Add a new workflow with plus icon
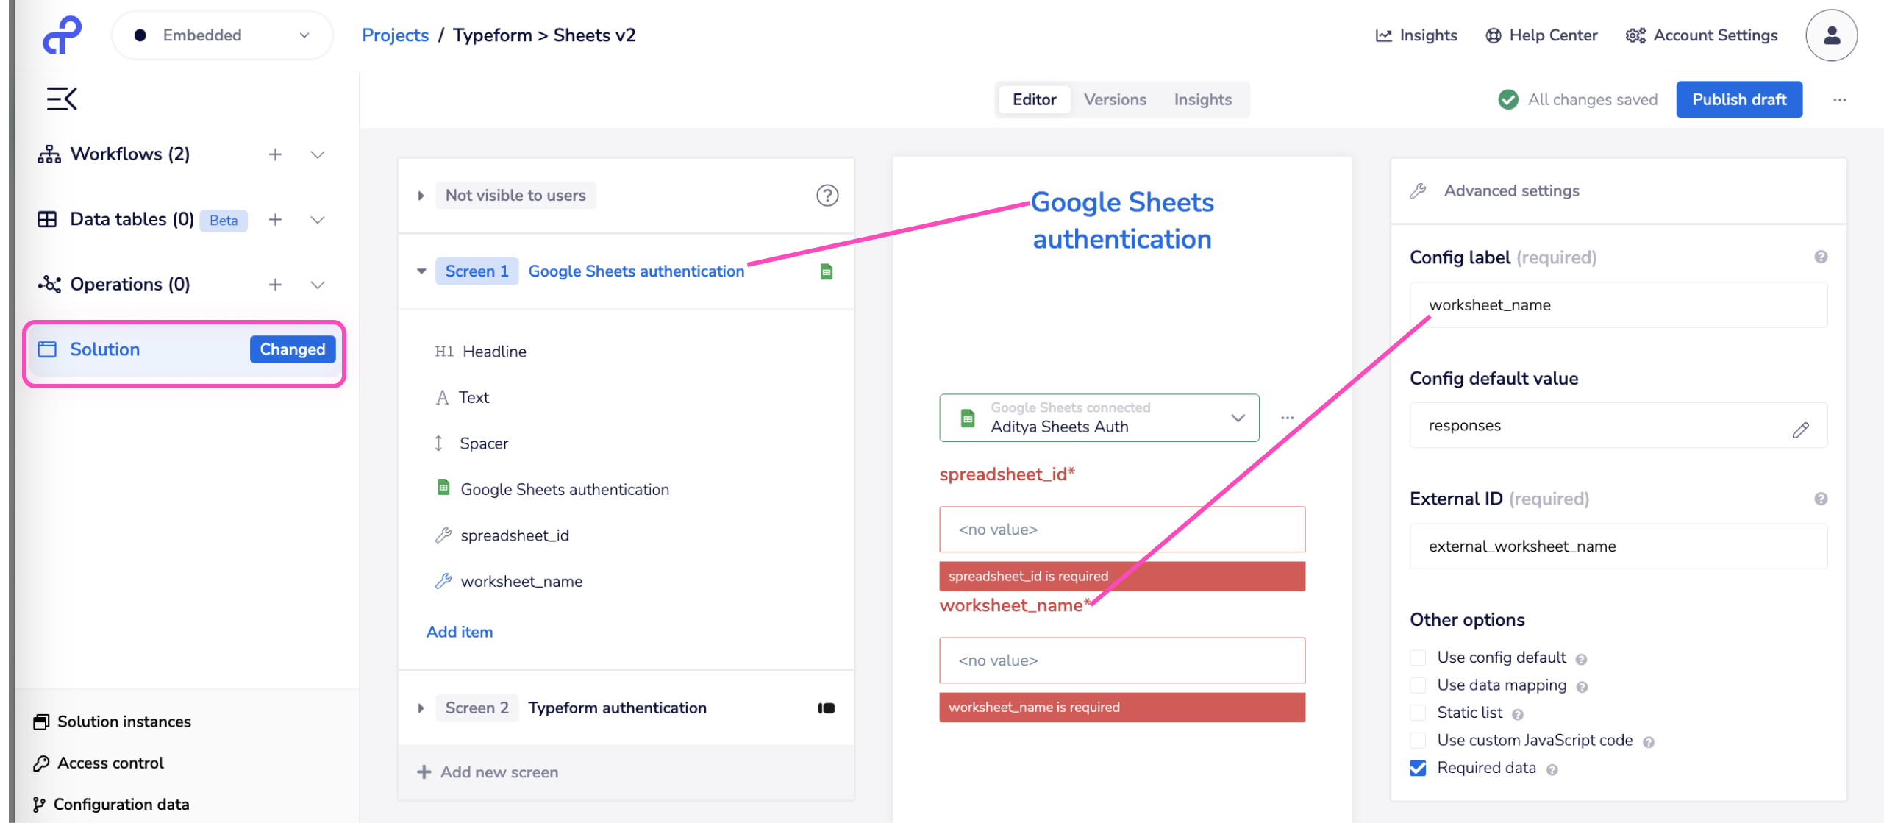This screenshot has width=1884, height=823. (x=275, y=154)
